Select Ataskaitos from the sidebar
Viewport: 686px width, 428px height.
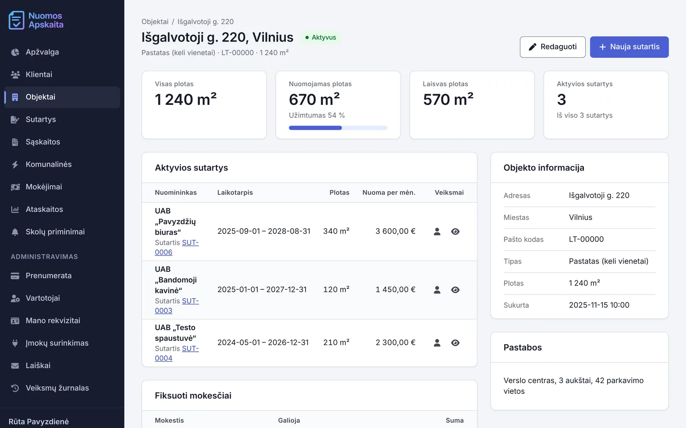[62, 209]
